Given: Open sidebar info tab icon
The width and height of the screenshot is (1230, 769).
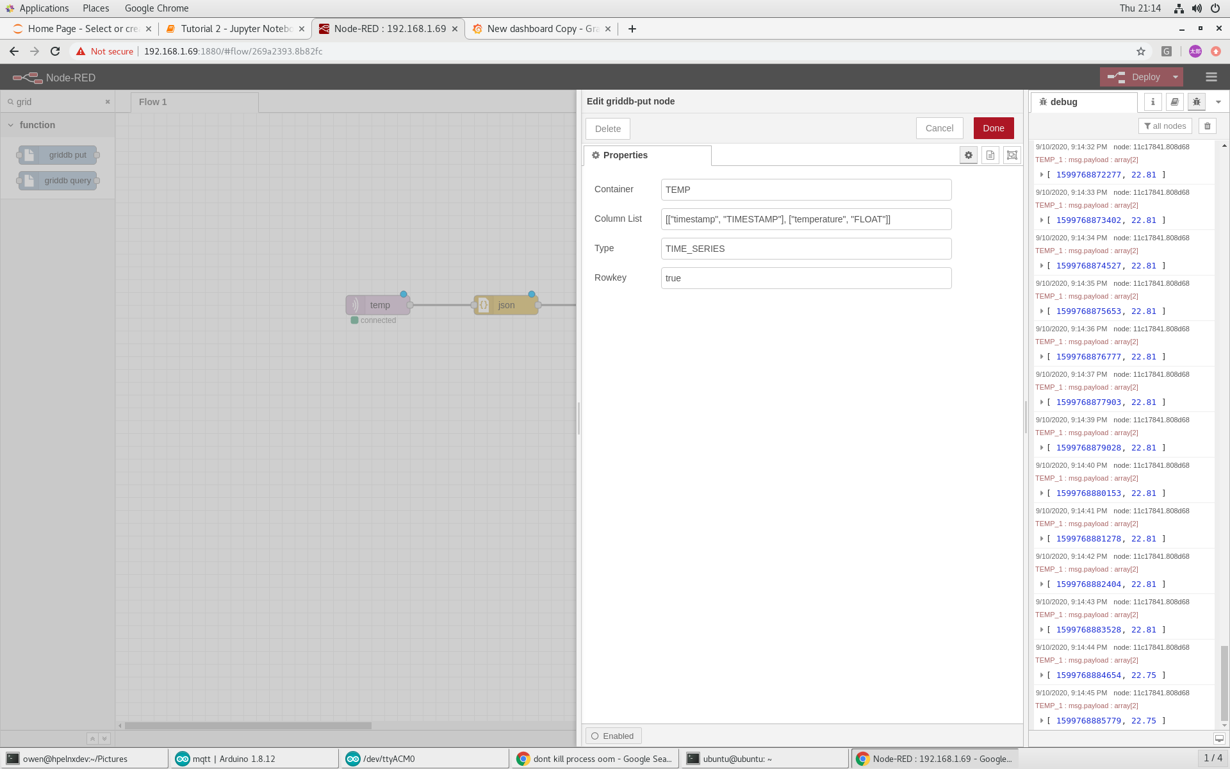Looking at the screenshot, I should [x=1152, y=102].
